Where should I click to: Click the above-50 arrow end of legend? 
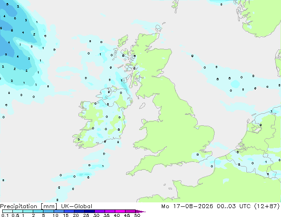click(140, 211)
